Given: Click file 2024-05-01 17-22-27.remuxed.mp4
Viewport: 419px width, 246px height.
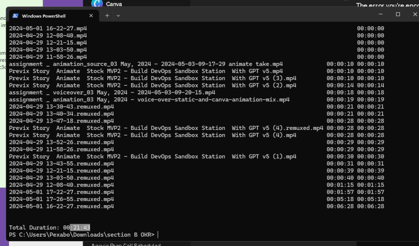Looking at the screenshot, I should pos(61,192).
